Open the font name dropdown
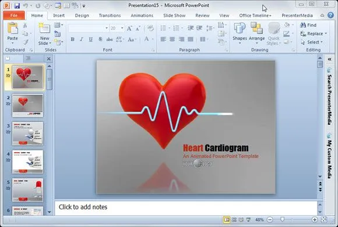 coord(107,28)
